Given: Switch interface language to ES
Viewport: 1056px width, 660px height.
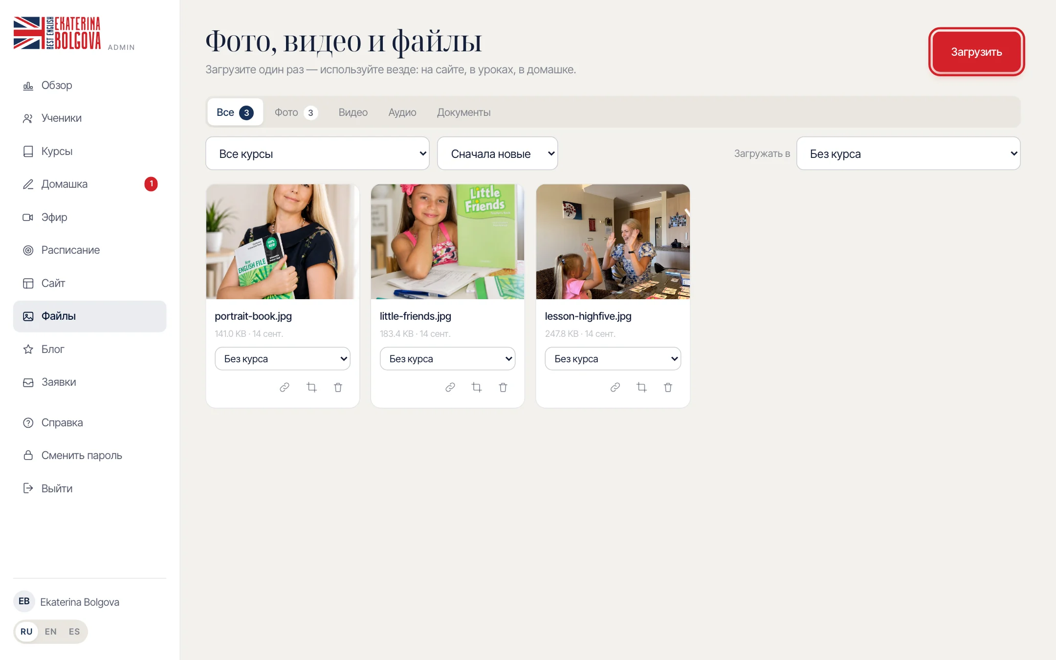Looking at the screenshot, I should tap(74, 632).
